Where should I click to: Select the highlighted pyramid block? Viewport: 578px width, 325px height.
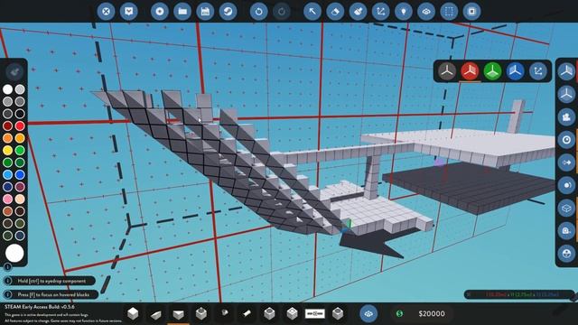pyautogui.click(x=179, y=314)
